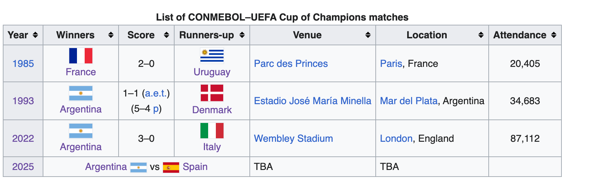Open the Wembley Stadium link

pyautogui.click(x=294, y=139)
